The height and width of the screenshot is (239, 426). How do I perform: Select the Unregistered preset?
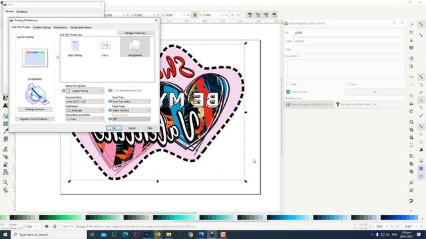[x=134, y=47]
